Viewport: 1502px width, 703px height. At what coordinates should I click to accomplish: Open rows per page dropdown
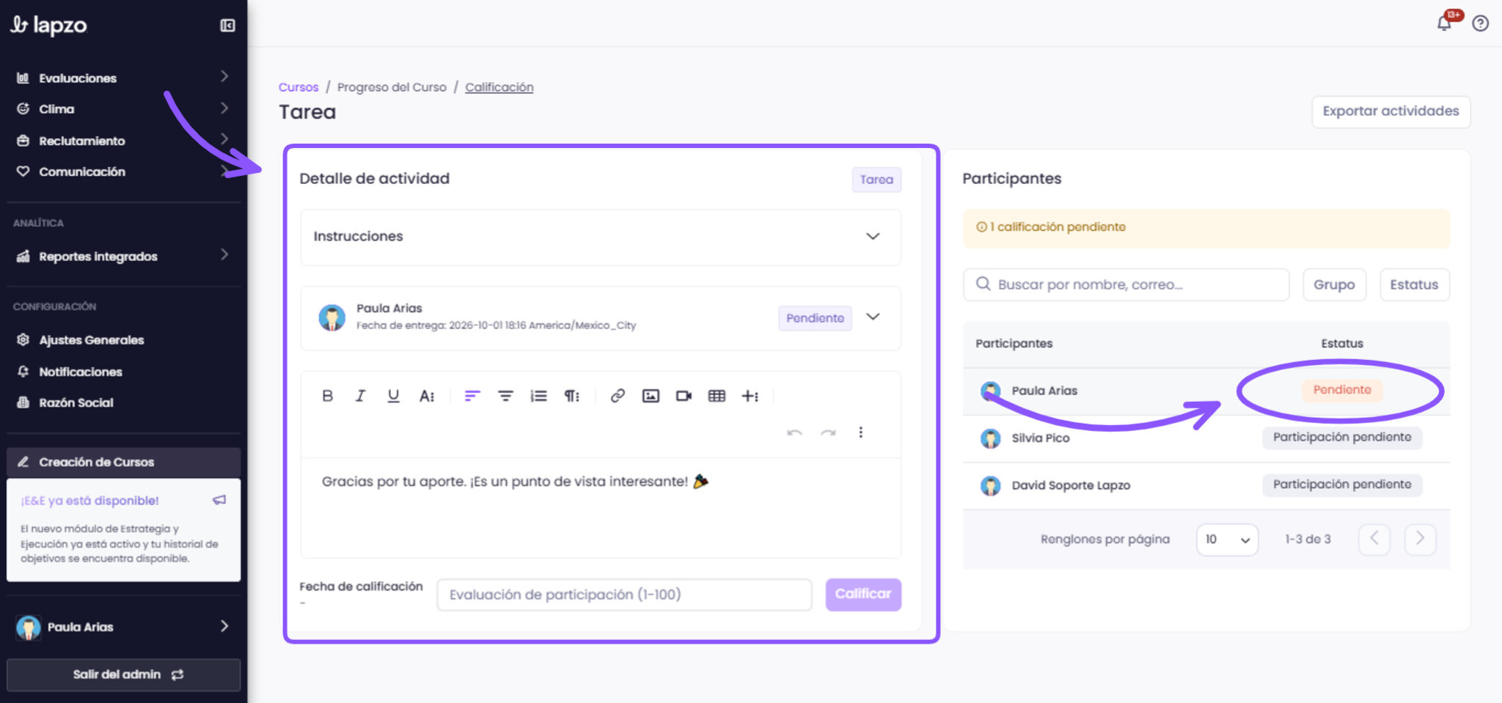point(1227,540)
